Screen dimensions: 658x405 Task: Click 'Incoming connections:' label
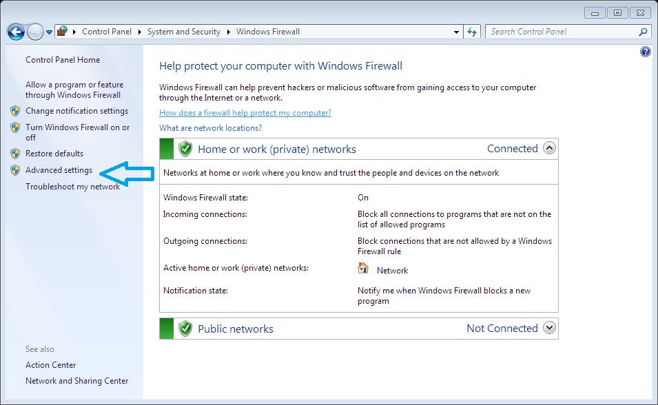205,214
